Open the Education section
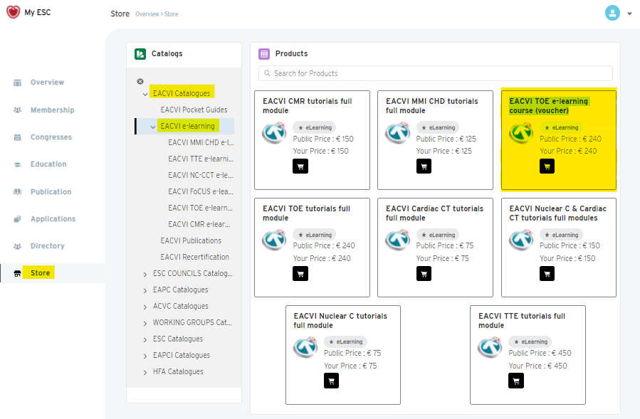 coord(48,164)
